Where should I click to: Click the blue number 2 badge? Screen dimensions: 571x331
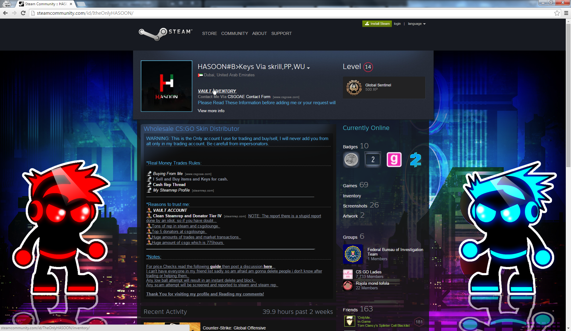415,160
